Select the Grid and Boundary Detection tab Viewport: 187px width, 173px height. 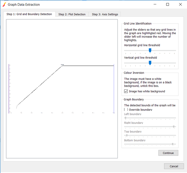(x=29, y=14)
